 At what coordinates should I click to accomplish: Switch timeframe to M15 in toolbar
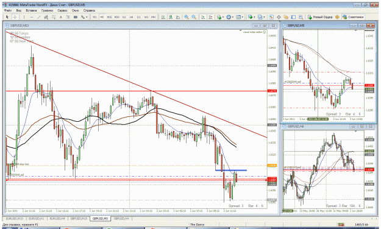[x=109, y=17]
